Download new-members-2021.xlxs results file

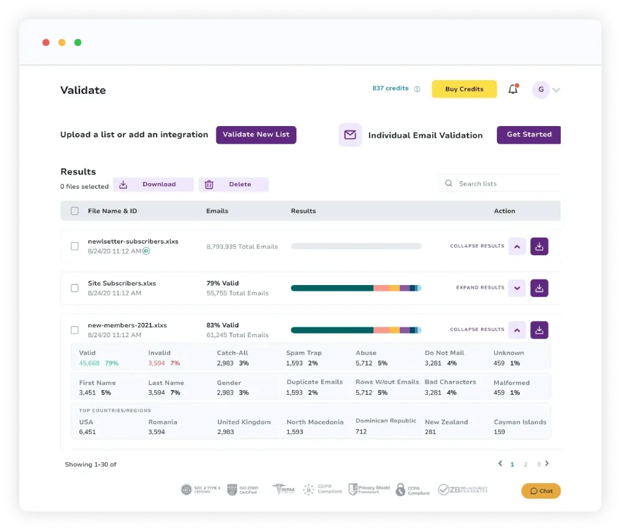539,330
